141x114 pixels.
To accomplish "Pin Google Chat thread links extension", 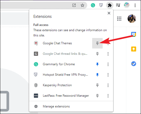I will click(97, 54).
